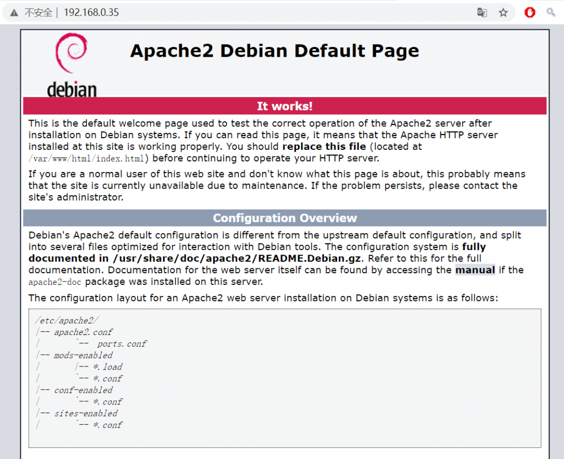Viewport: 564px width, 459px height.
Task: Click the Configuration Overview heading text
Action: click(285, 218)
